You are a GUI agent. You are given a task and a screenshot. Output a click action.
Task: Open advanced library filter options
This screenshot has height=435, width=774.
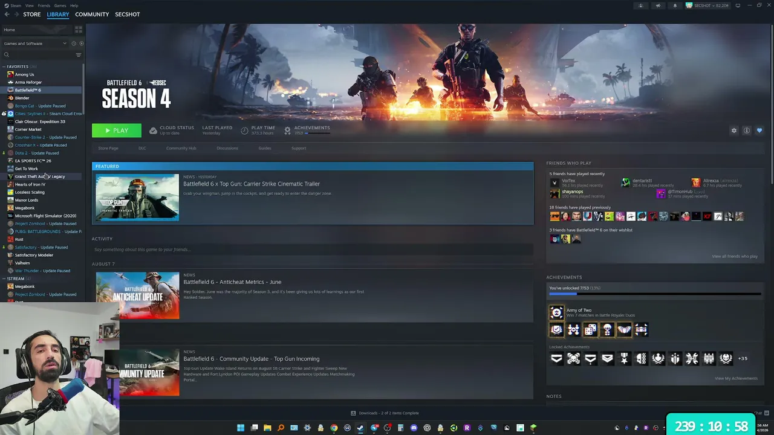79,55
